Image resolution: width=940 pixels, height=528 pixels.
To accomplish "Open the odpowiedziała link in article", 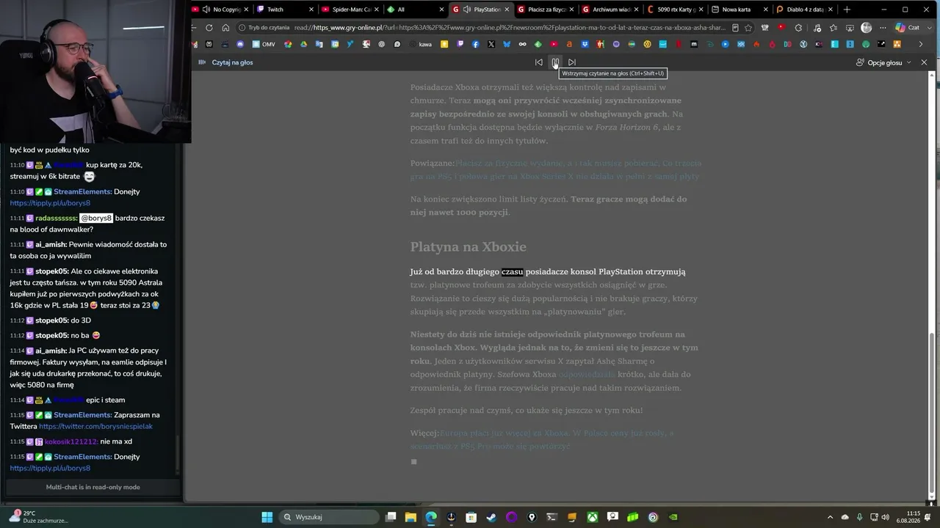I will point(587,374).
